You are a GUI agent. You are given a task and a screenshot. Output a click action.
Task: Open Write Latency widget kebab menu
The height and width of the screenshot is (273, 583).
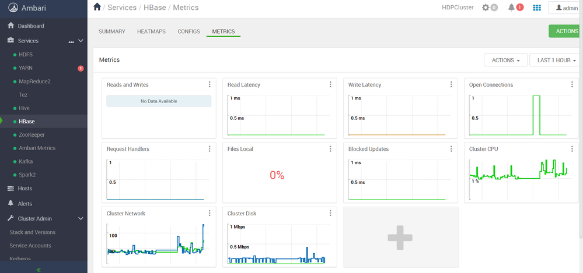[x=451, y=84]
